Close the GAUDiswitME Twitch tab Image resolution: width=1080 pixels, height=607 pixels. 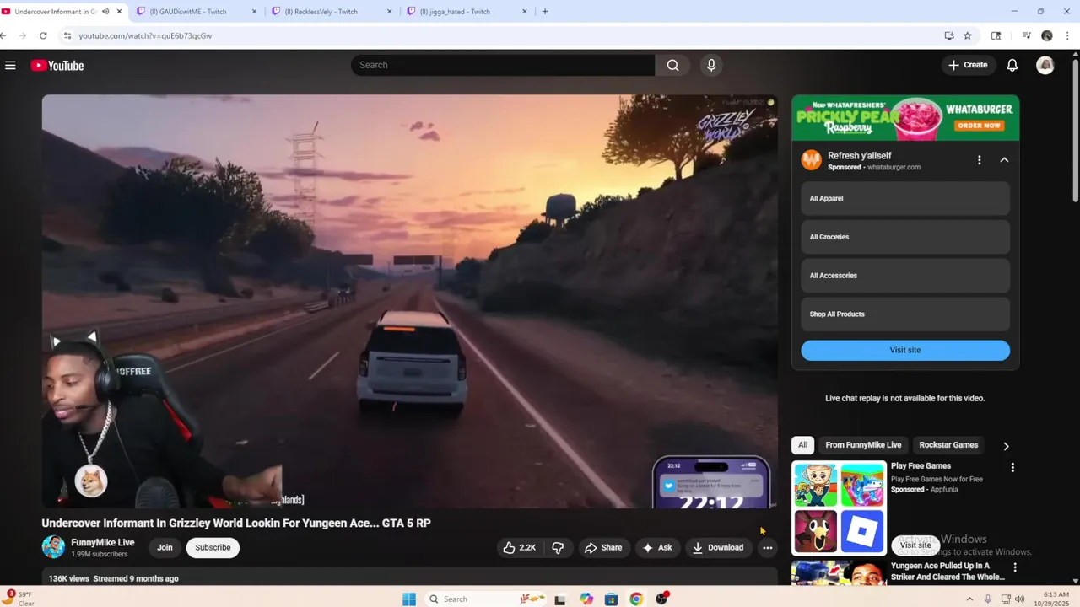point(254,12)
